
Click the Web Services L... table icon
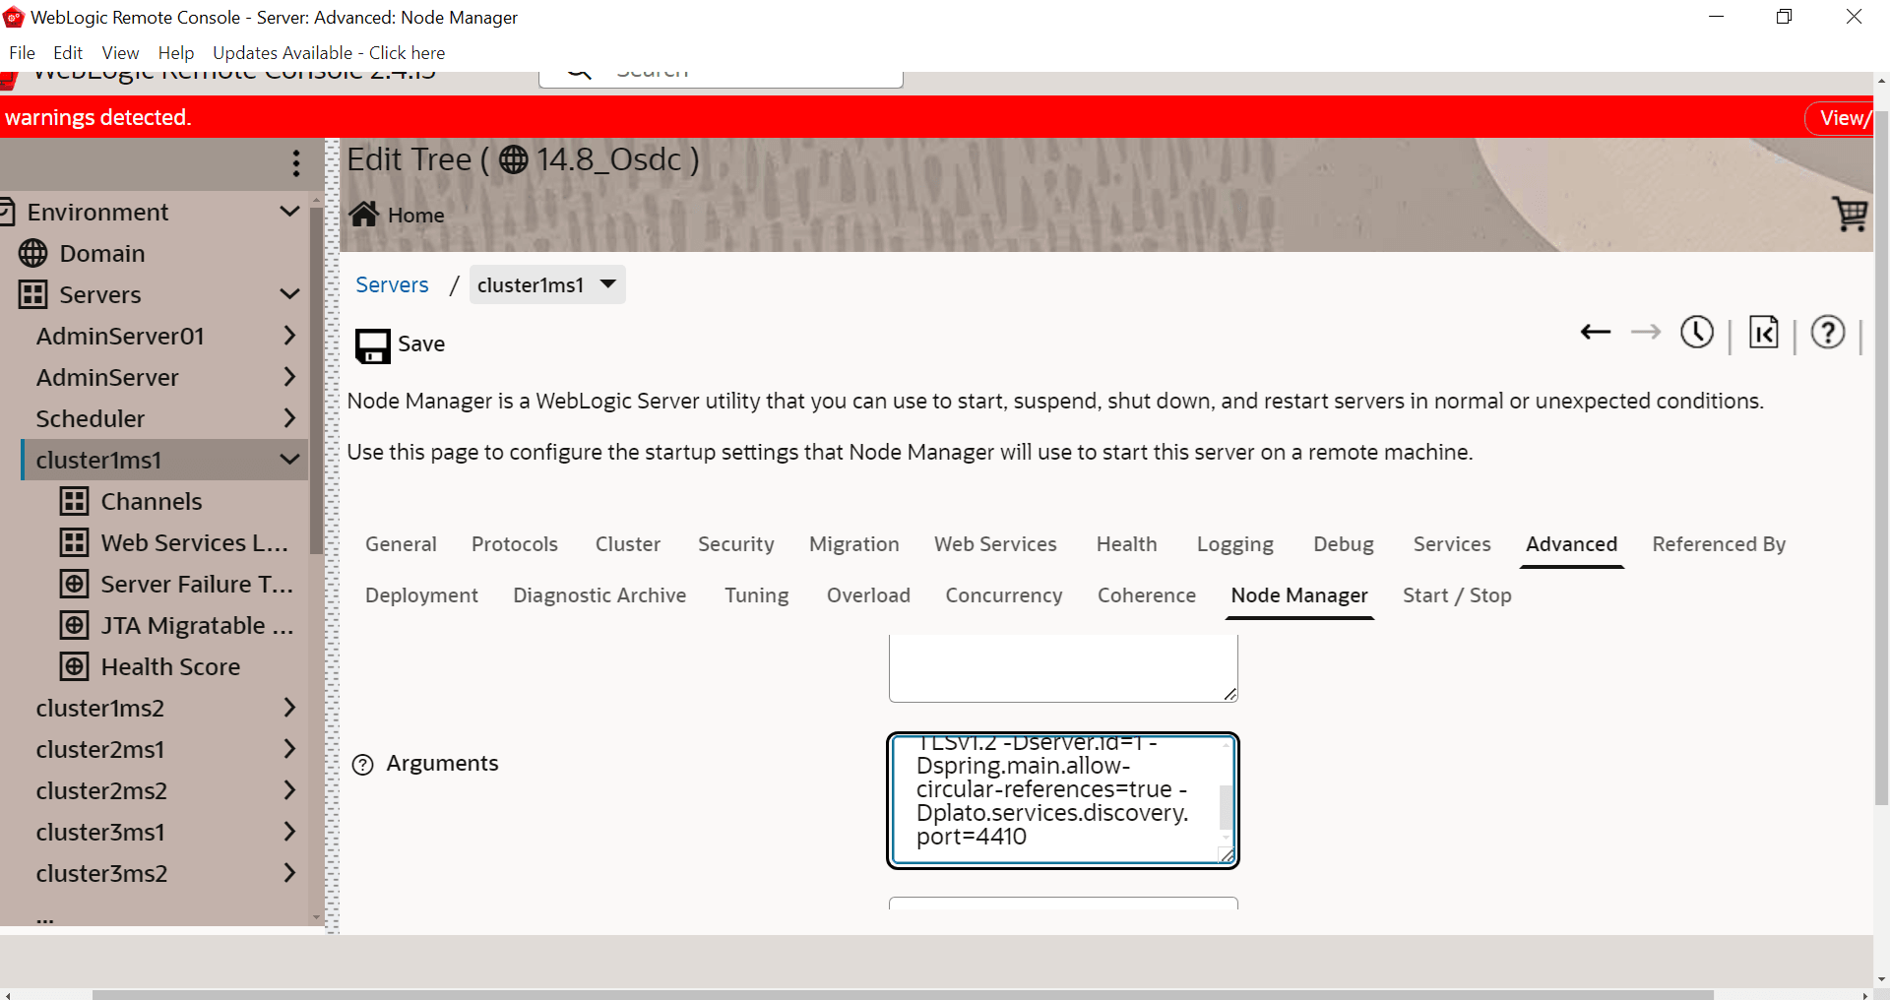coord(74,542)
